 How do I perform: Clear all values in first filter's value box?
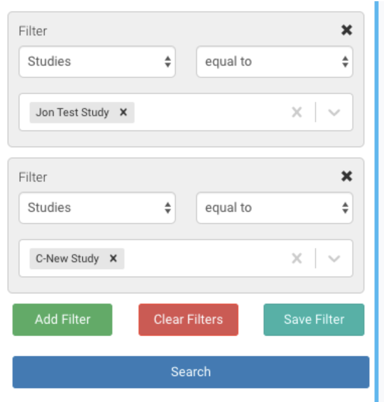click(x=297, y=112)
